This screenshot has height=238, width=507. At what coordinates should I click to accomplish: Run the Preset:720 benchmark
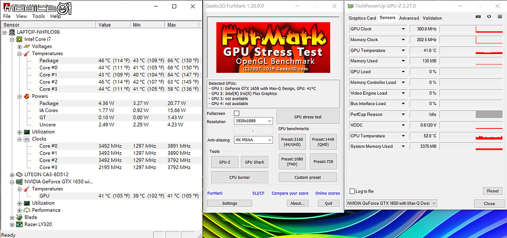tap(323, 161)
